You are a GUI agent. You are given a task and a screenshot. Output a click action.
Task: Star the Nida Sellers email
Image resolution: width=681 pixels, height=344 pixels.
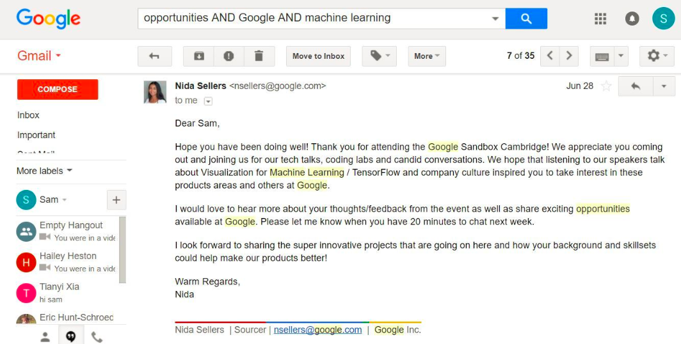coord(606,86)
